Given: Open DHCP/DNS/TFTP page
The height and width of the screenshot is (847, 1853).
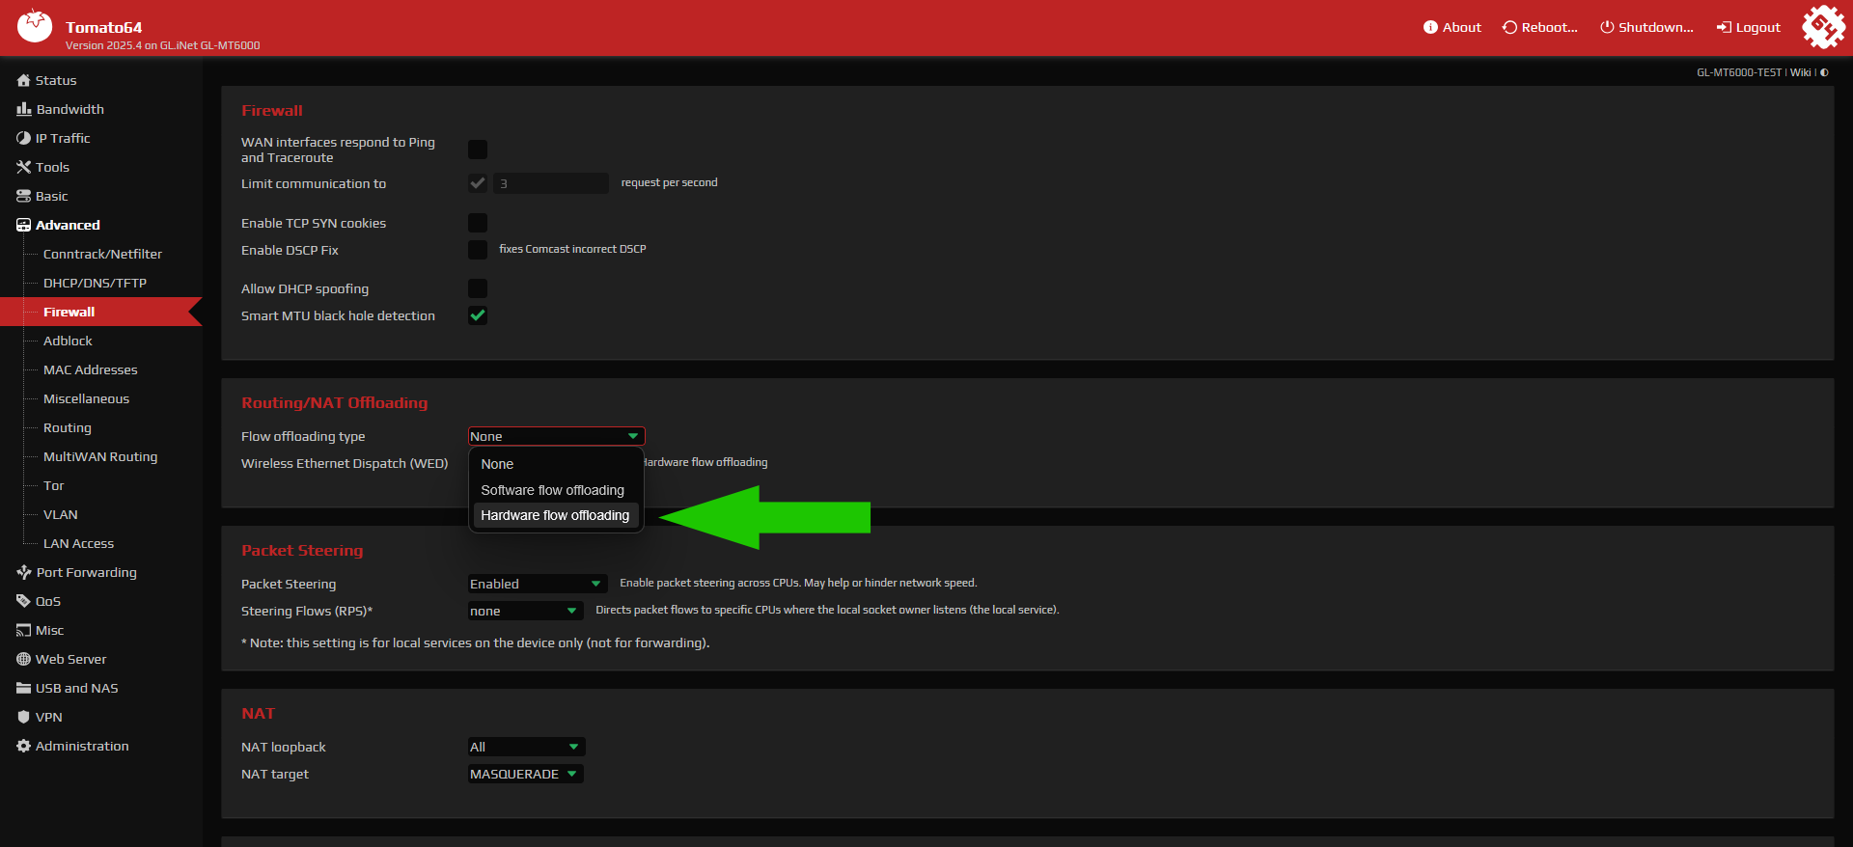Looking at the screenshot, I should [95, 283].
